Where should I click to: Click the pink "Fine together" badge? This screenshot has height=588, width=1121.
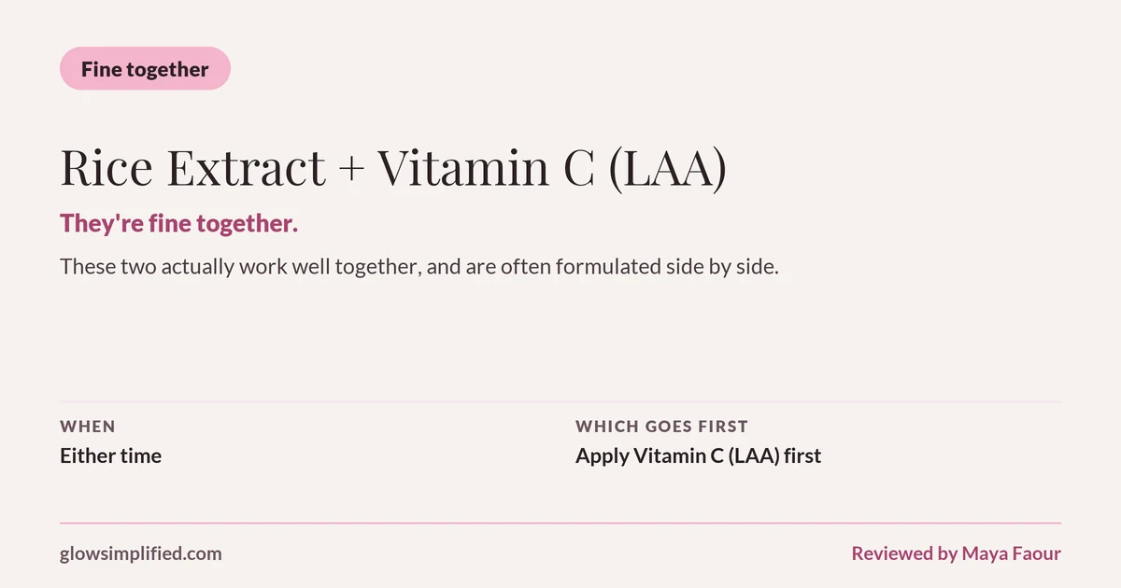coord(145,68)
